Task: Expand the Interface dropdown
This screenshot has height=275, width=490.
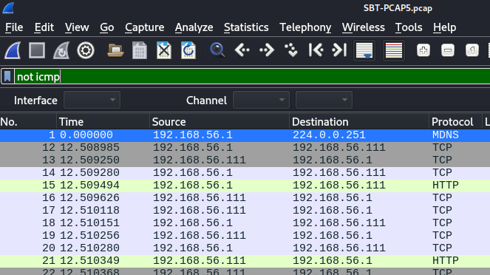Action: pyautogui.click(x=92, y=100)
